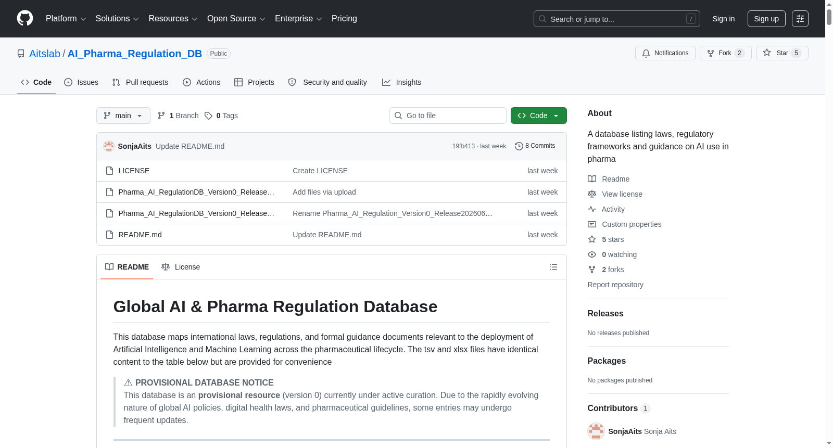833x448 pixels.
Task: Click the file icon next to LICENSE
Action: coord(109,171)
